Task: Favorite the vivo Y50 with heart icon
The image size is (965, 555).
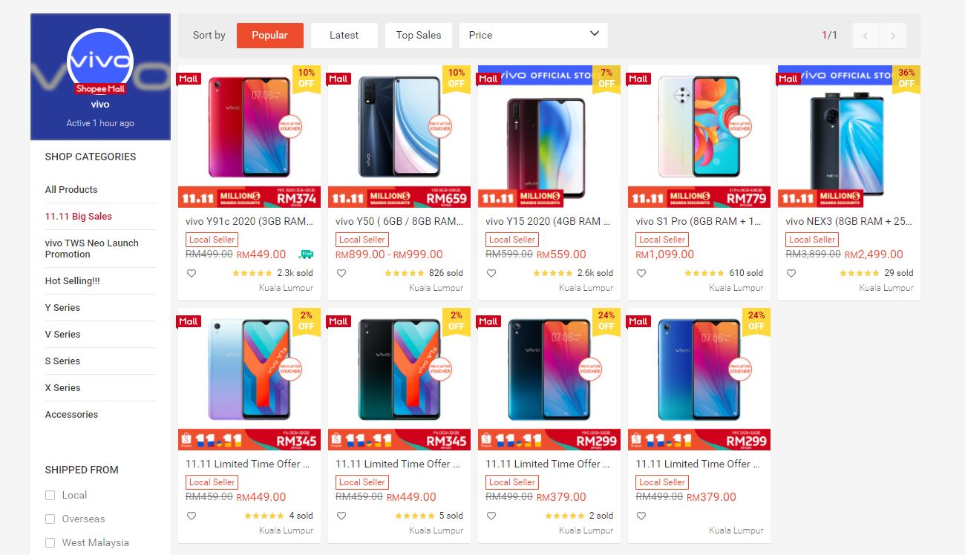Action: (341, 273)
